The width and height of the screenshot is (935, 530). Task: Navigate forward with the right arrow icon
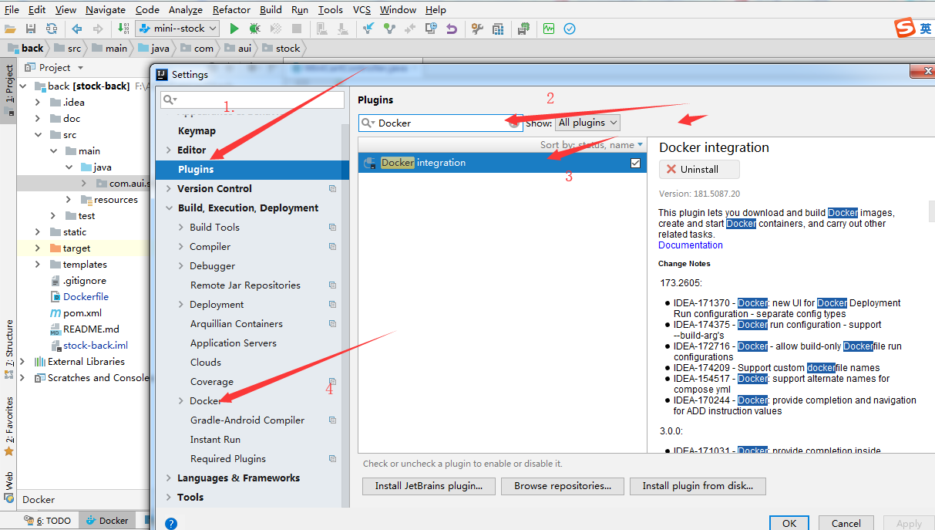[97, 29]
